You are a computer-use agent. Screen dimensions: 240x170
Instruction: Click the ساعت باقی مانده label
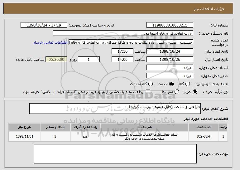pos(30,60)
